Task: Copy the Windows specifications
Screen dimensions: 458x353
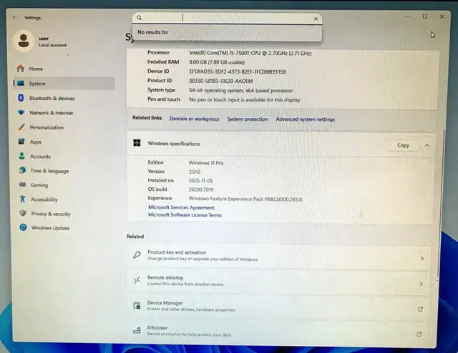Action: click(403, 145)
